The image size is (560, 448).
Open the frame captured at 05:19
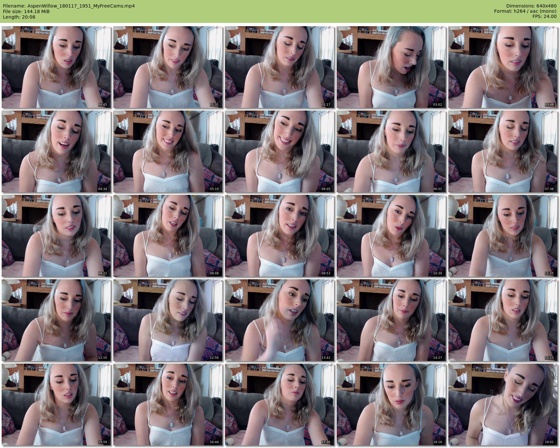click(168, 151)
